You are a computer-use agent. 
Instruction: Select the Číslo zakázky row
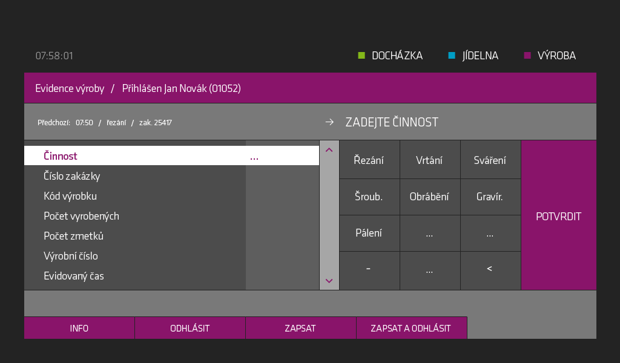[x=171, y=176]
